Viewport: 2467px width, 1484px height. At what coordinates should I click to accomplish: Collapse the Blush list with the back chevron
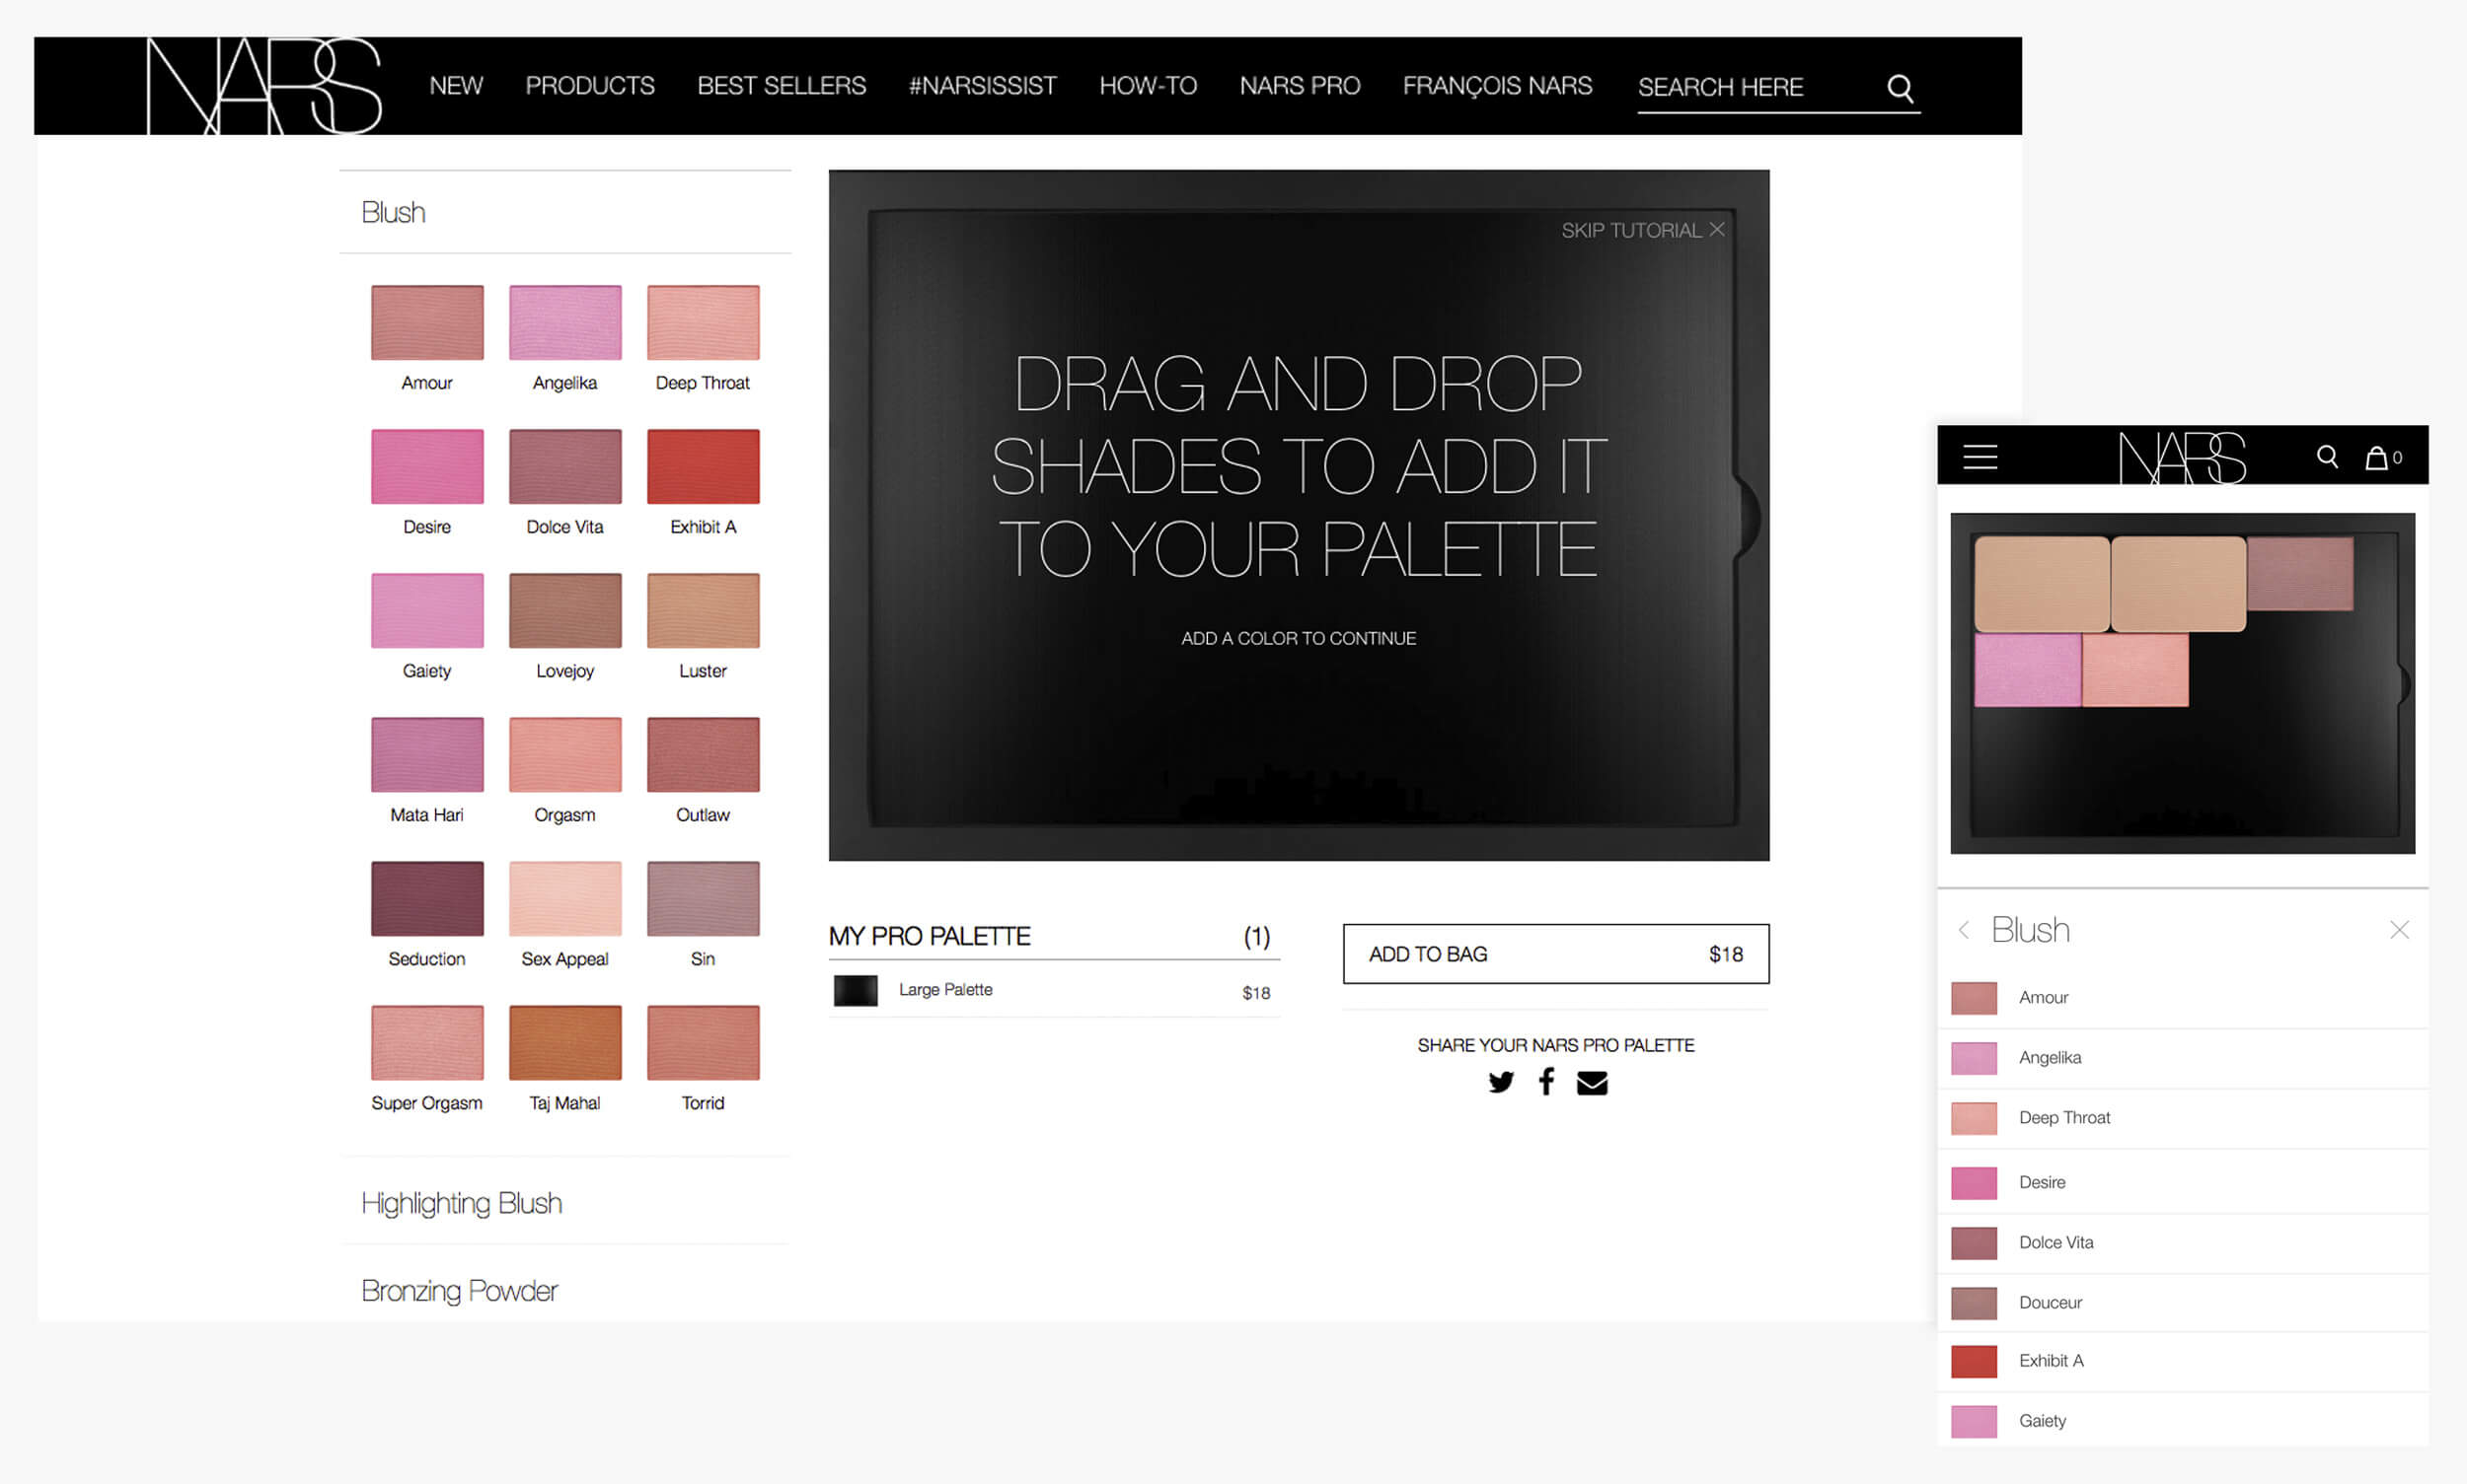[1965, 930]
